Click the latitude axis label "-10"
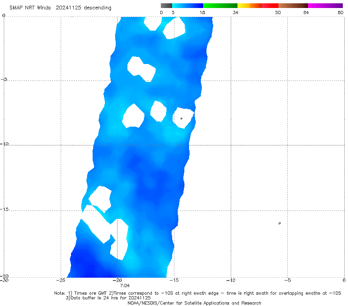This screenshot has height=306, width=348. point(4,144)
